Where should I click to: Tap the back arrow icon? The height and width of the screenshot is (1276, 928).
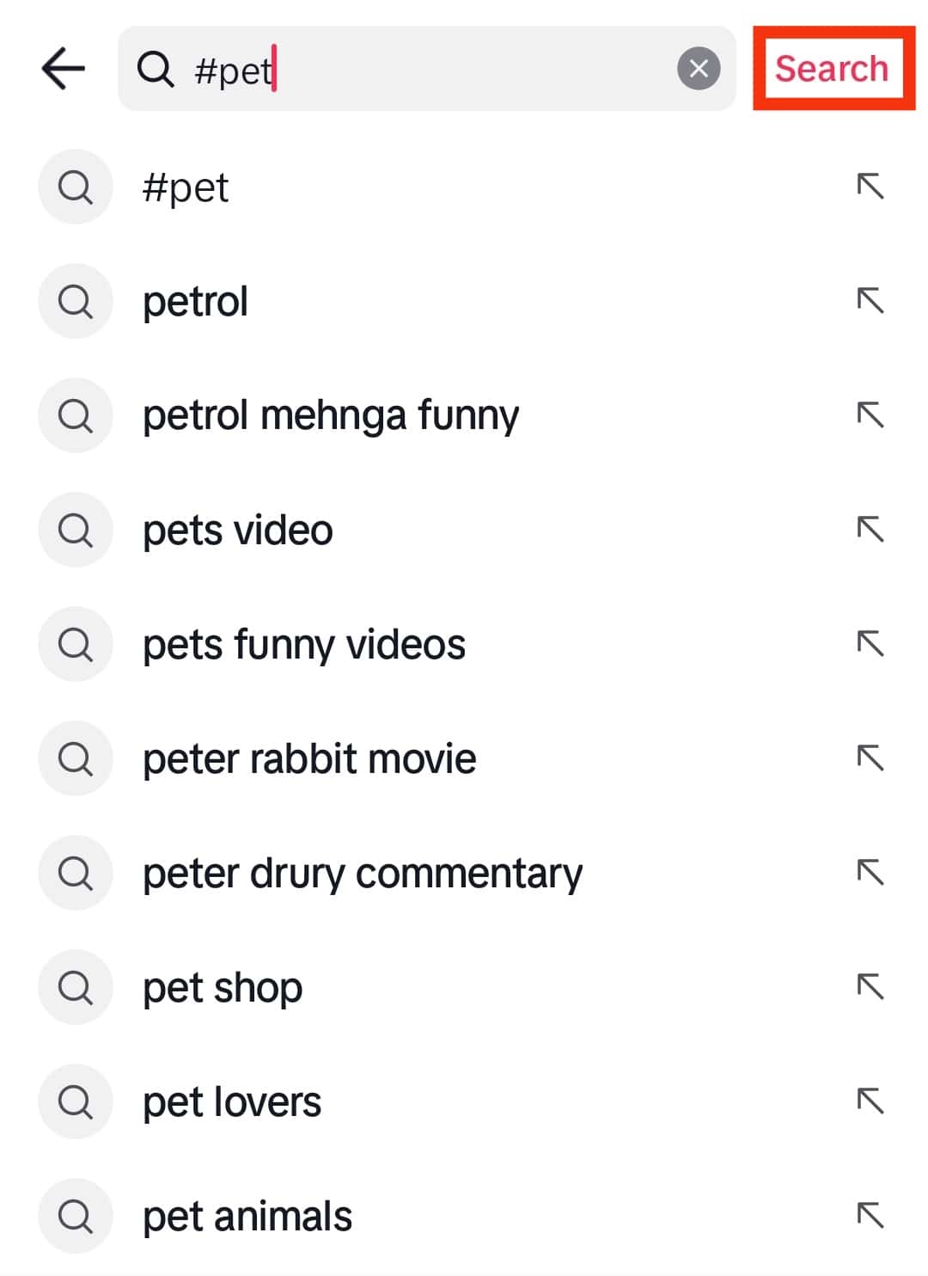pyautogui.click(x=64, y=69)
